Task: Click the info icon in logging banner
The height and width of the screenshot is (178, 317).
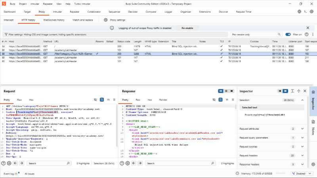Action: (x=112, y=28)
